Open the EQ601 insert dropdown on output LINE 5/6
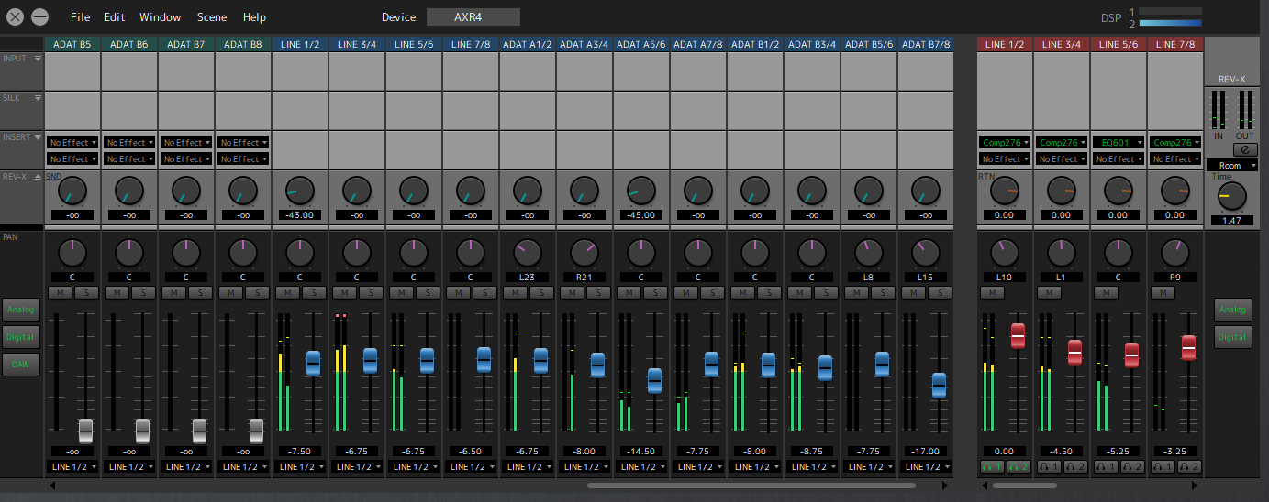The height and width of the screenshot is (502, 1269). [1119, 143]
